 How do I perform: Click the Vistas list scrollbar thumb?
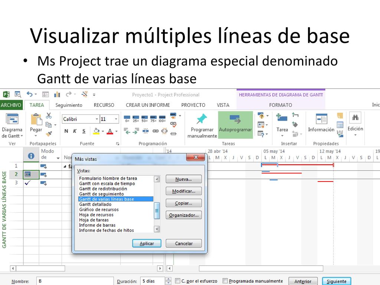tap(157, 210)
